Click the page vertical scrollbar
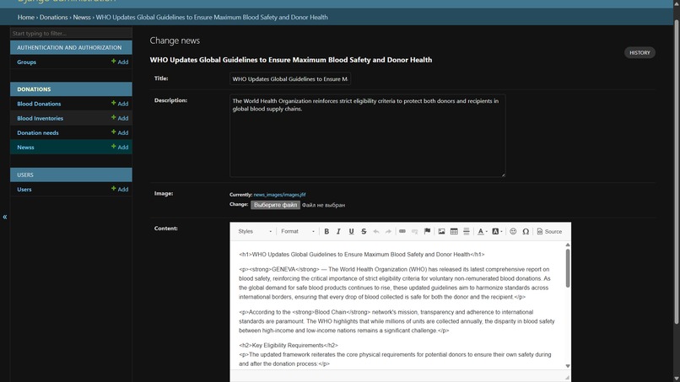 (x=676, y=171)
